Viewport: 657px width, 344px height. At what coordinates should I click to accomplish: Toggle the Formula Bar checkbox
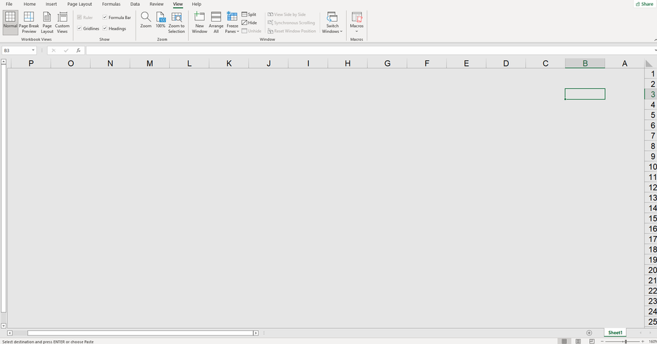pyautogui.click(x=105, y=17)
